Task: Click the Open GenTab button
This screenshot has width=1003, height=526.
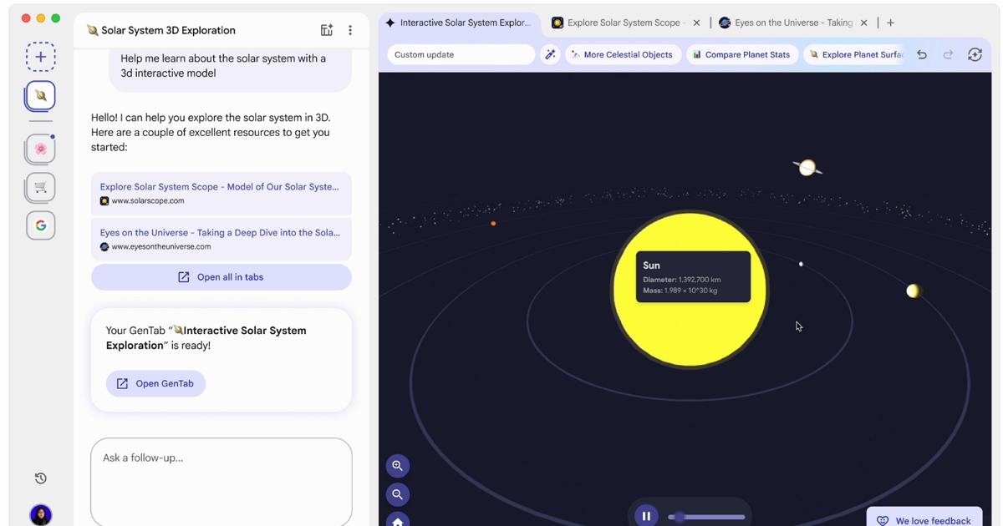Action: 155,383
